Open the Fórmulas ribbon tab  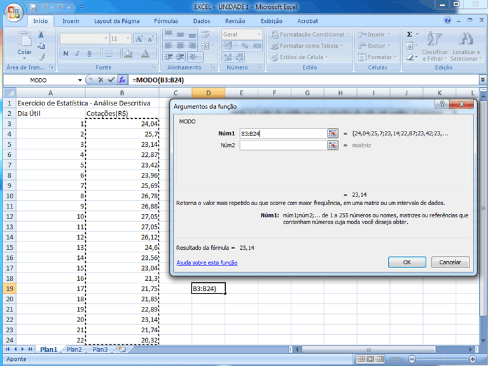(x=166, y=21)
